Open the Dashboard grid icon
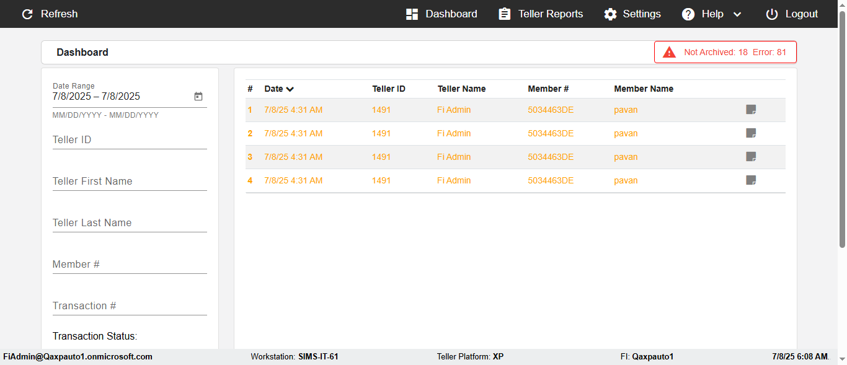Viewport: 847px width, 365px height. (412, 14)
